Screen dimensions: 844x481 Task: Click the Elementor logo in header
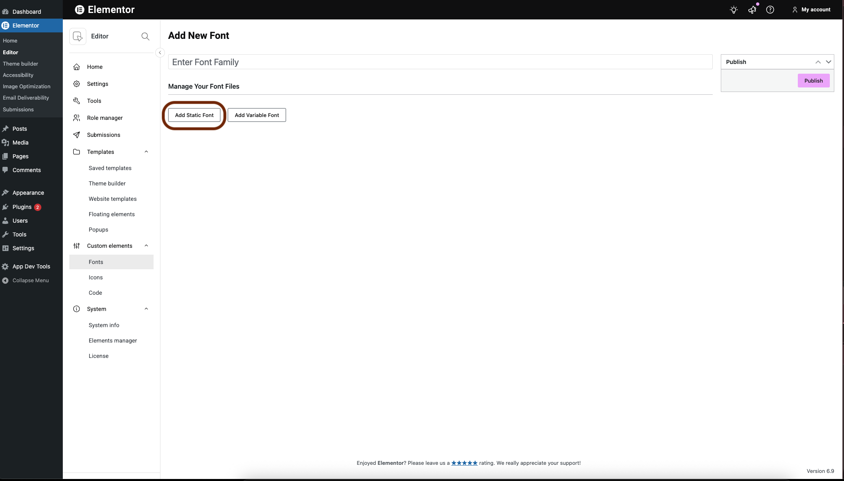pyautogui.click(x=80, y=10)
